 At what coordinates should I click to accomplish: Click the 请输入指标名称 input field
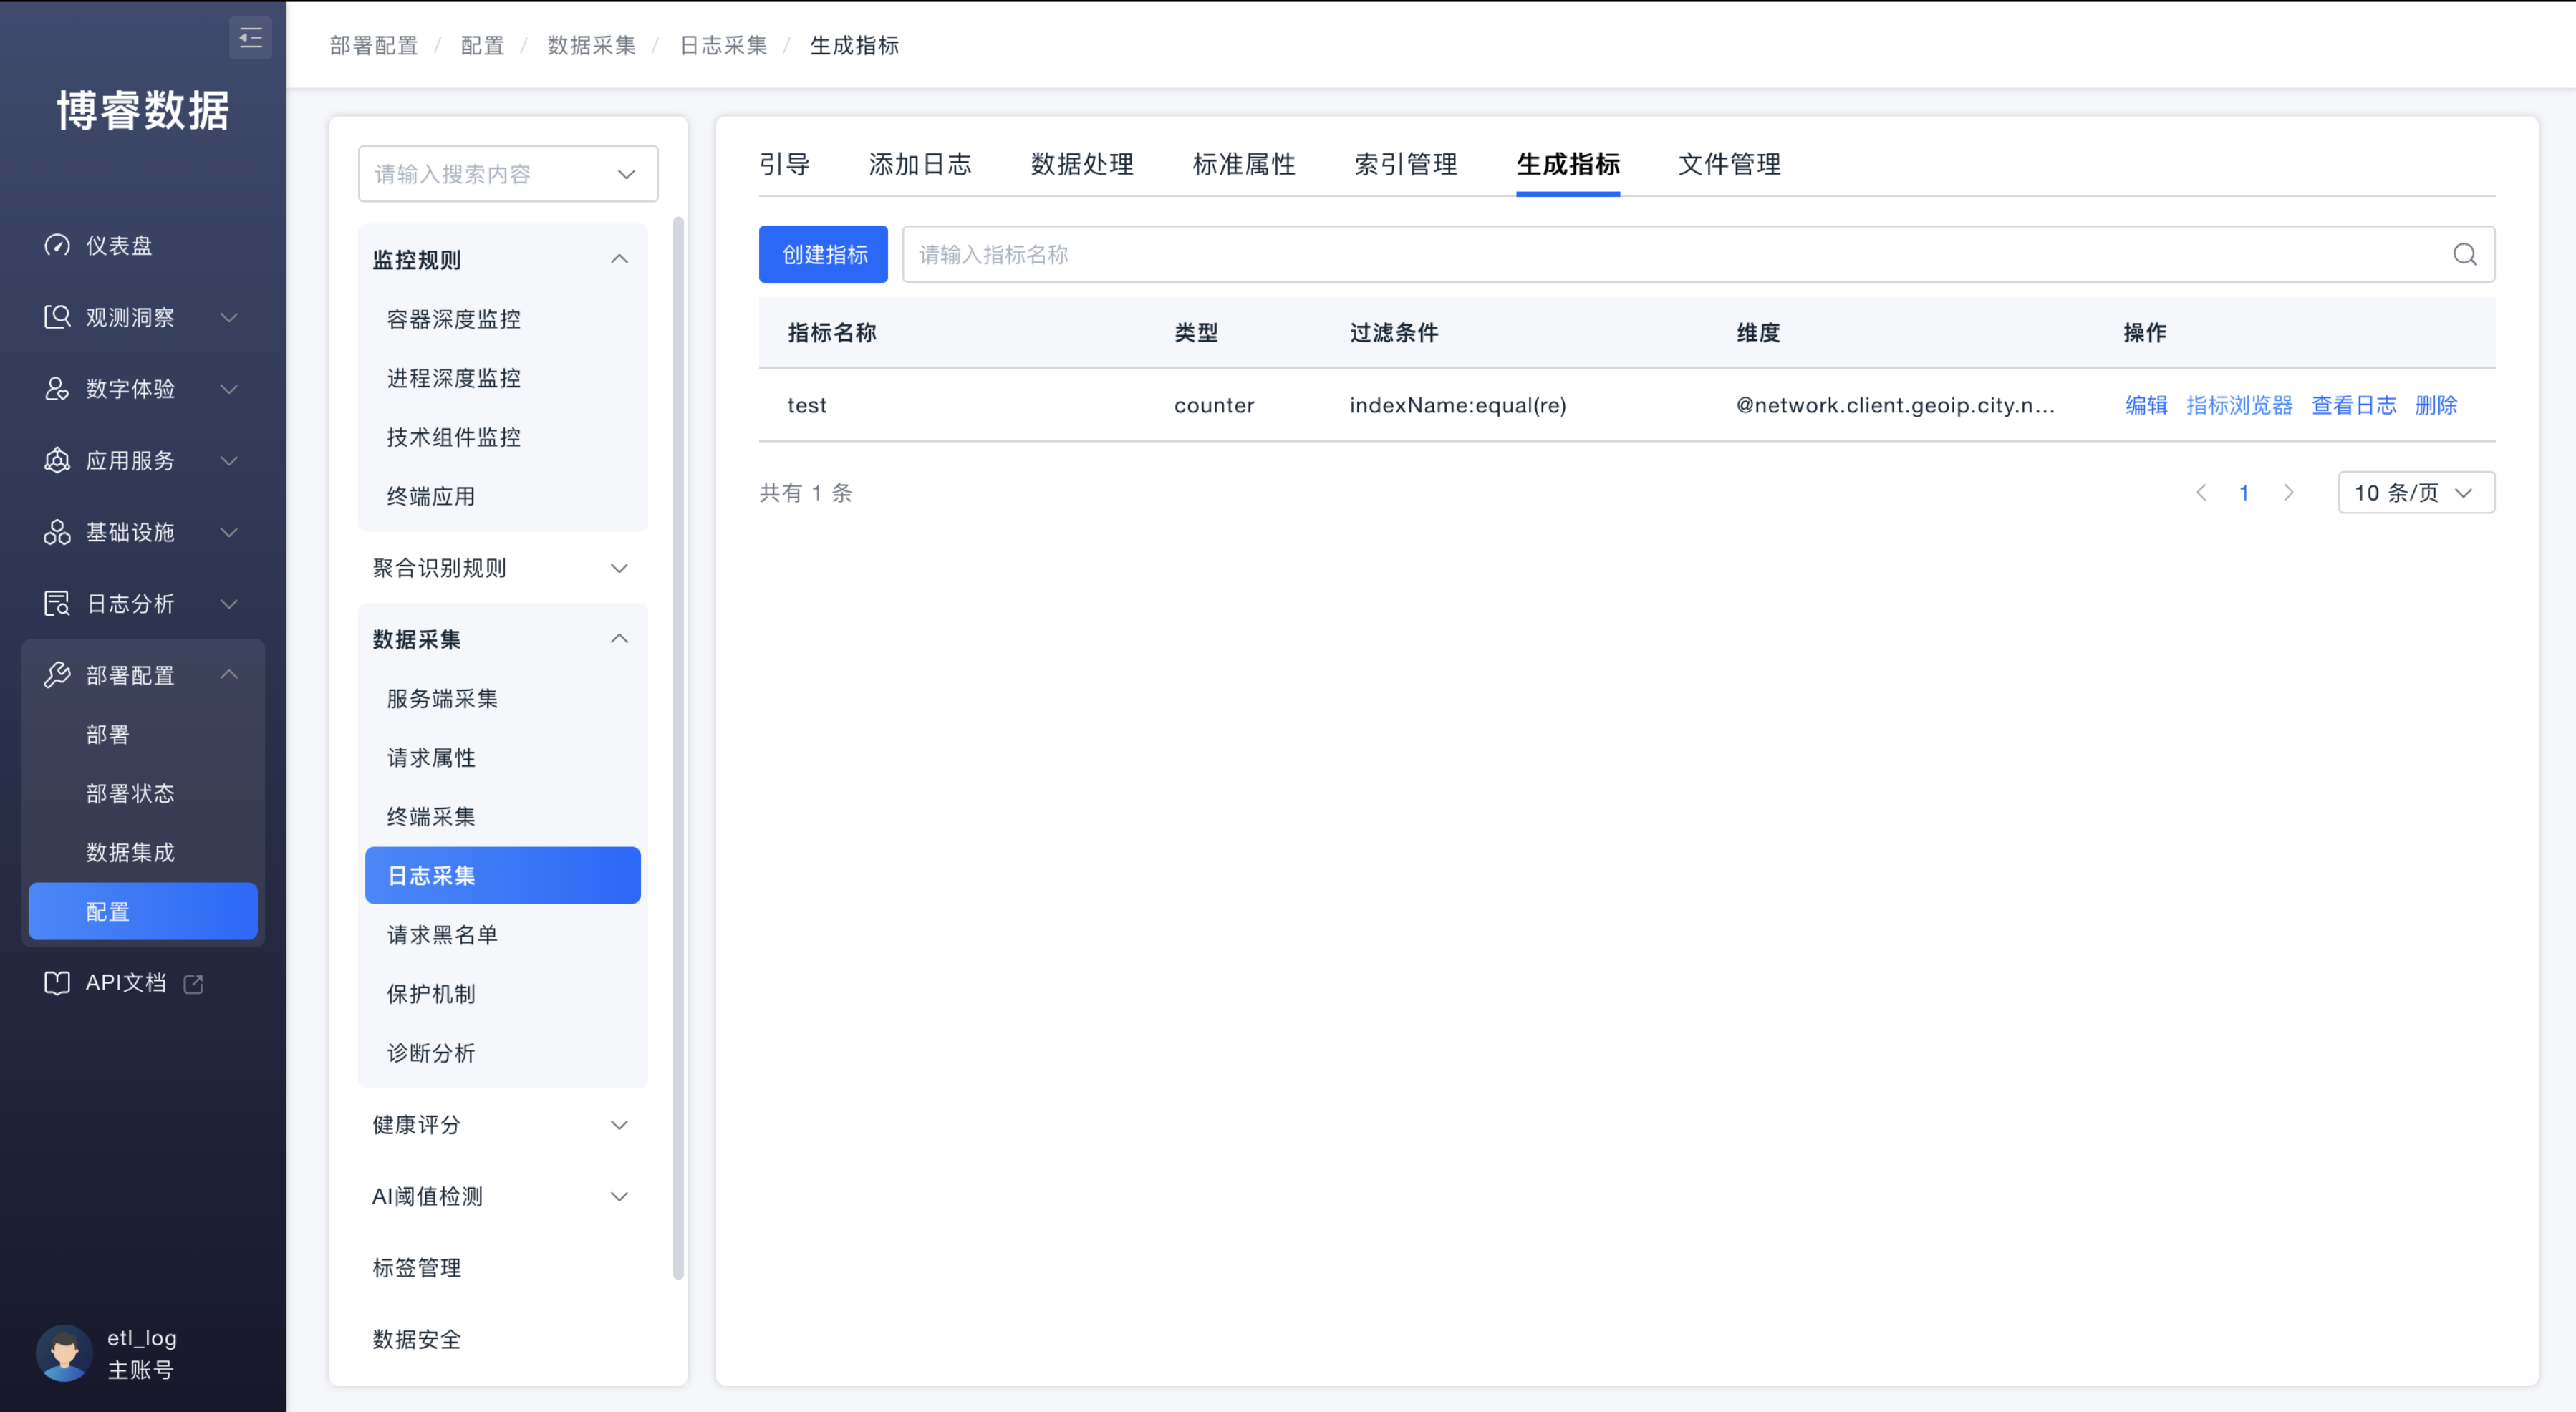click(1670, 255)
